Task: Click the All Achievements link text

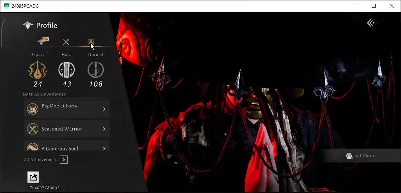Action: (41, 159)
